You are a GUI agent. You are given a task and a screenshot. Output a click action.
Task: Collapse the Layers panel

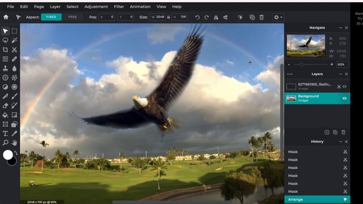pos(340,74)
